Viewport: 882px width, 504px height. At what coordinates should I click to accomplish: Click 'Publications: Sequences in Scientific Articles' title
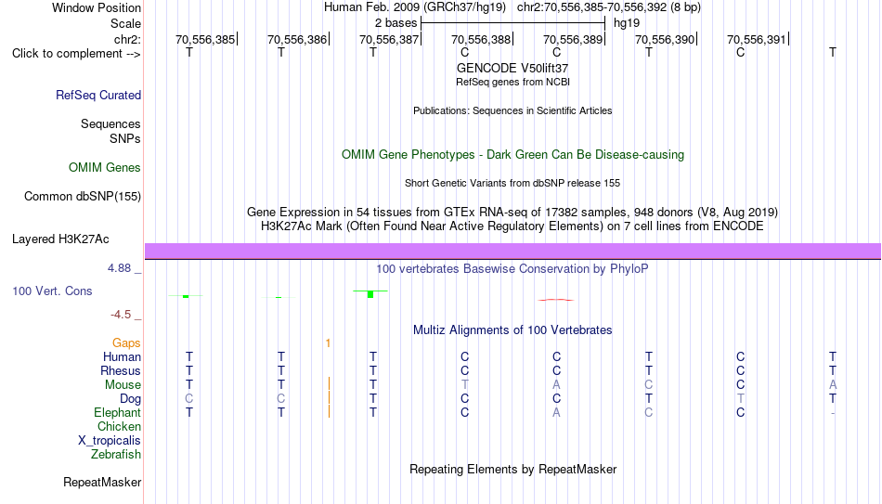[x=512, y=110]
